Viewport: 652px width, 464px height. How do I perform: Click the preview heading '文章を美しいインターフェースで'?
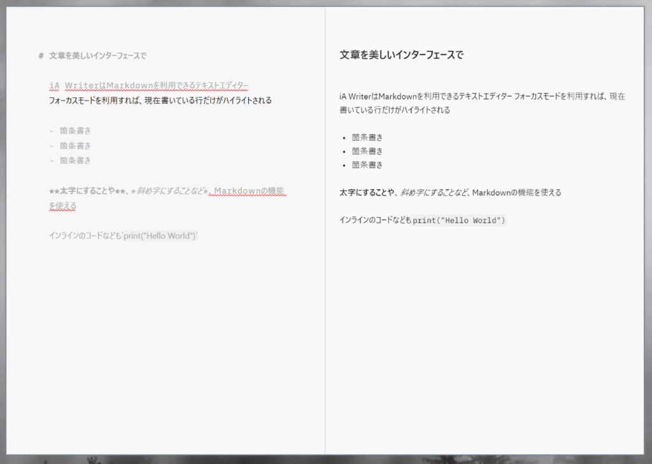click(x=401, y=55)
